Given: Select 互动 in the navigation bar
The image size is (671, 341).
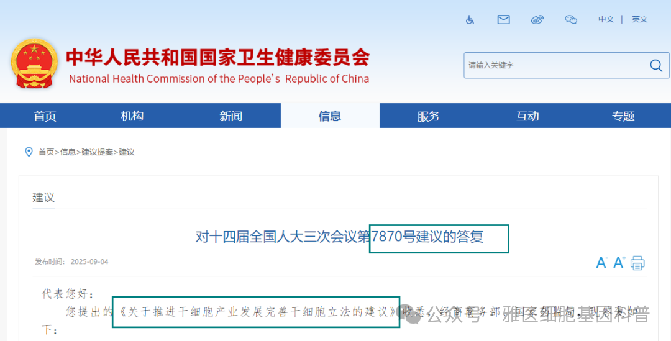Looking at the screenshot, I should (x=527, y=116).
